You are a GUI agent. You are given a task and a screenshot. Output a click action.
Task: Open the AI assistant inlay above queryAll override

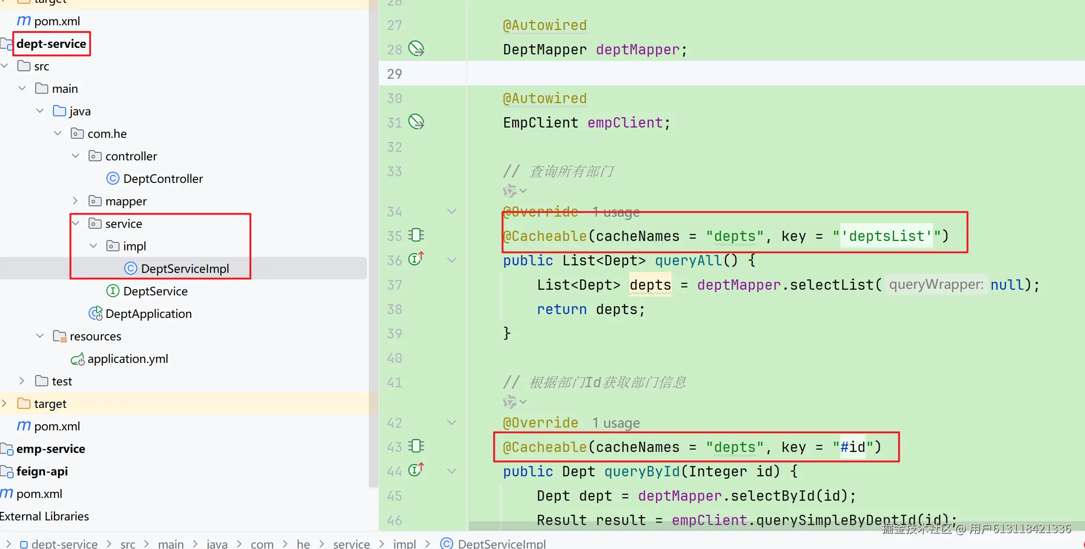510,191
